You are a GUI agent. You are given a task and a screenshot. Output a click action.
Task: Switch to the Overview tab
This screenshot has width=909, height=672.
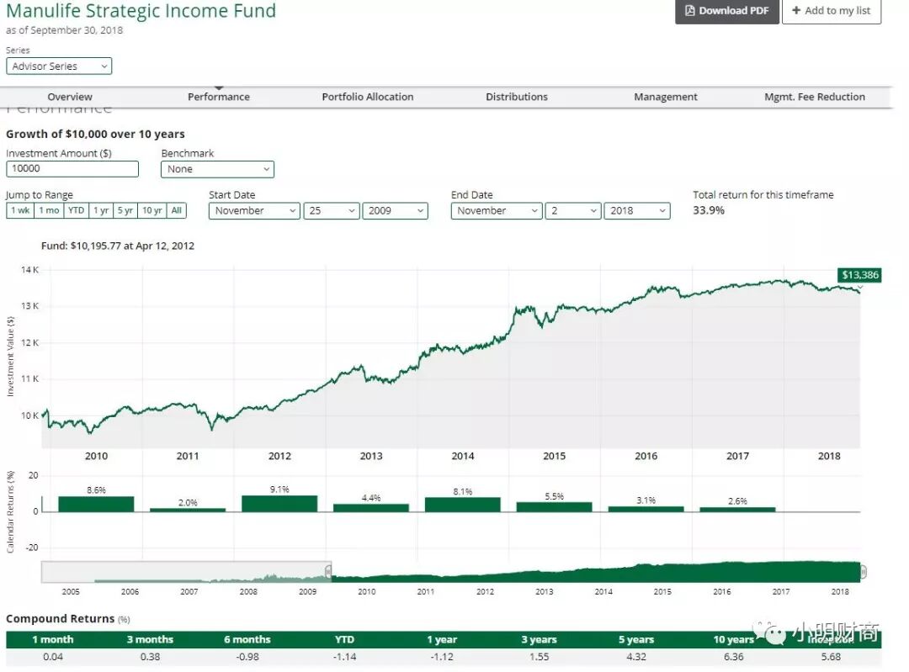[x=70, y=97]
